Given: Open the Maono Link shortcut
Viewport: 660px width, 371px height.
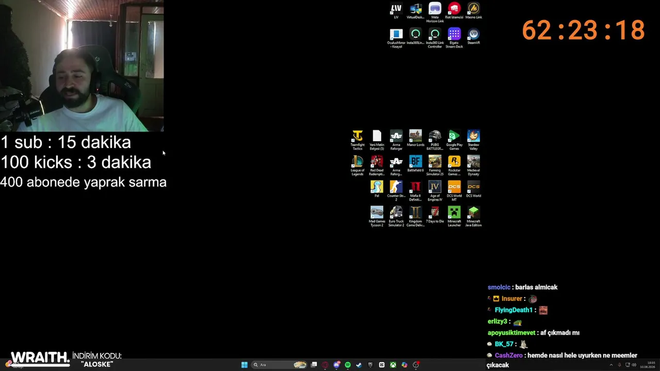Looking at the screenshot, I should (473, 11).
